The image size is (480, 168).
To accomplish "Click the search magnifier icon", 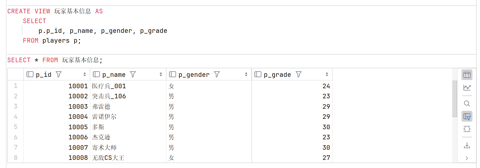I will [x=467, y=104].
